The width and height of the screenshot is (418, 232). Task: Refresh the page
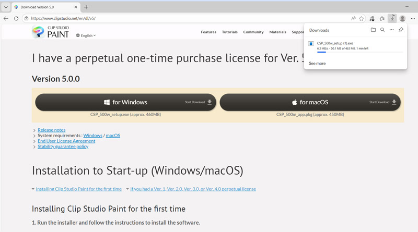tap(16, 18)
